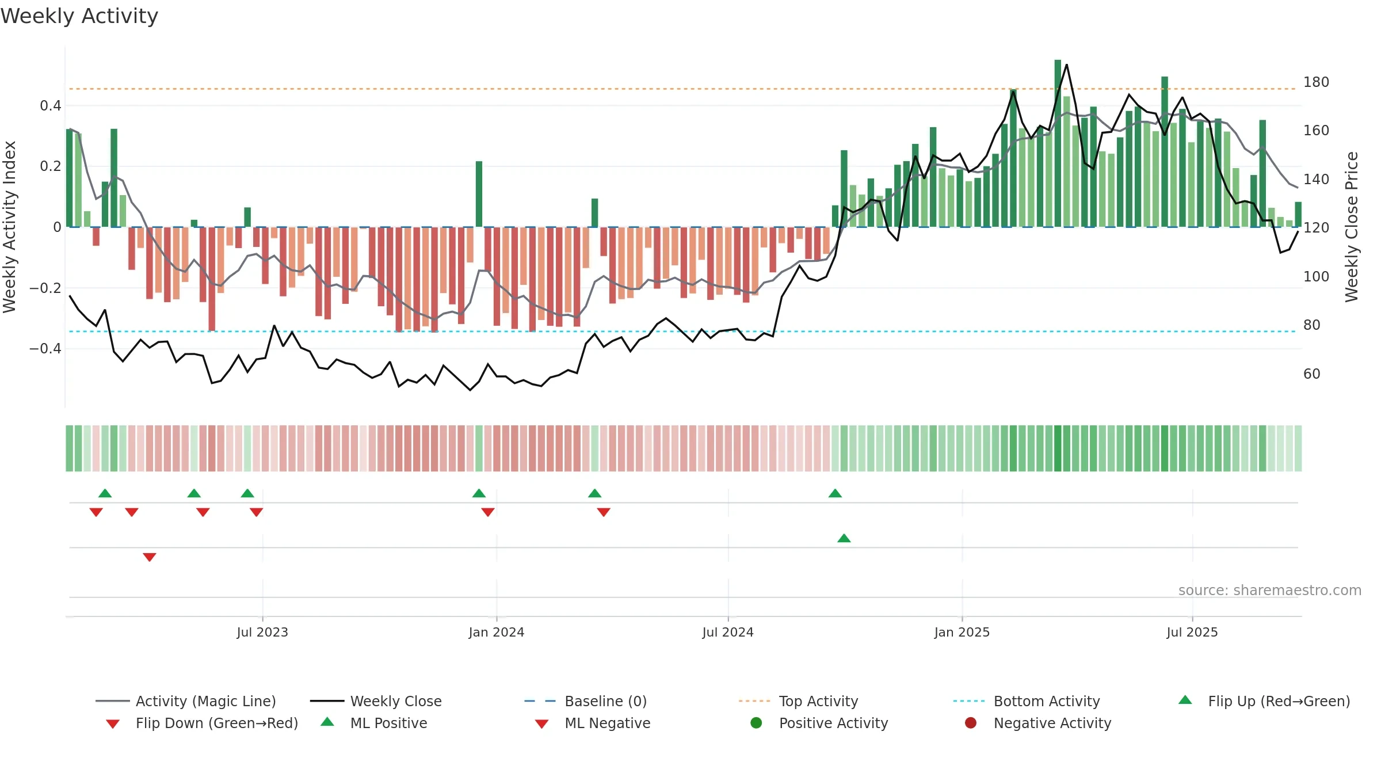Click the Jan 2025 axis label
This screenshot has height=777, width=1381.
(962, 632)
